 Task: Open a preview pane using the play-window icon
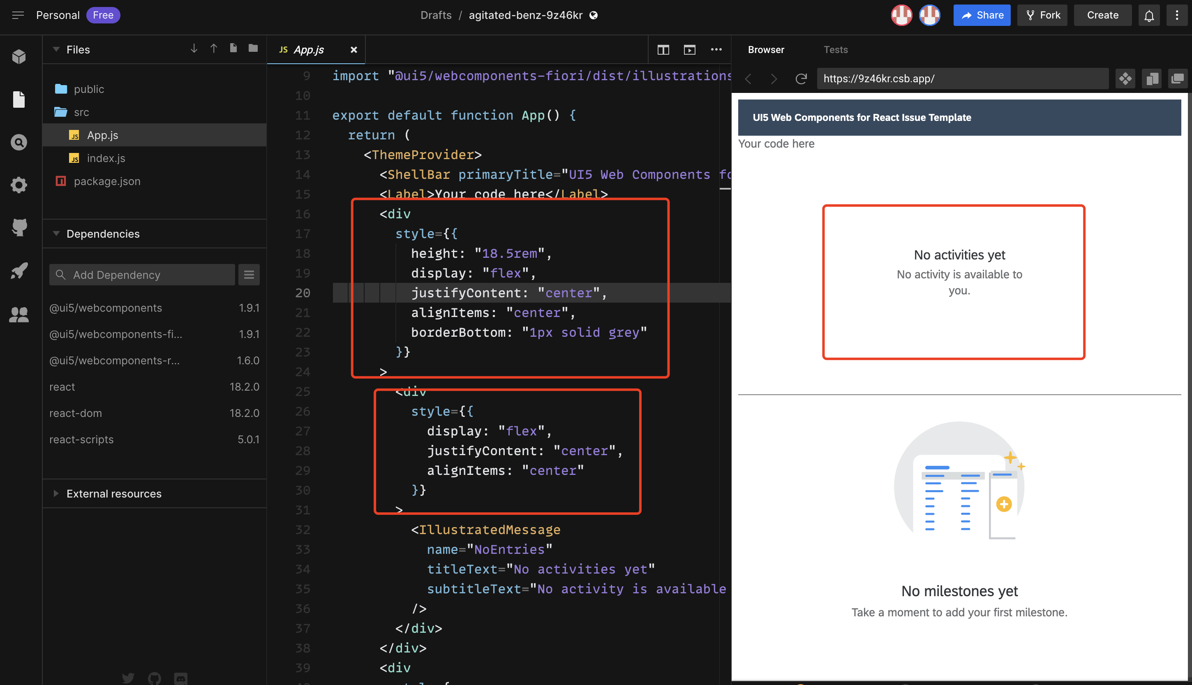tap(689, 49)
